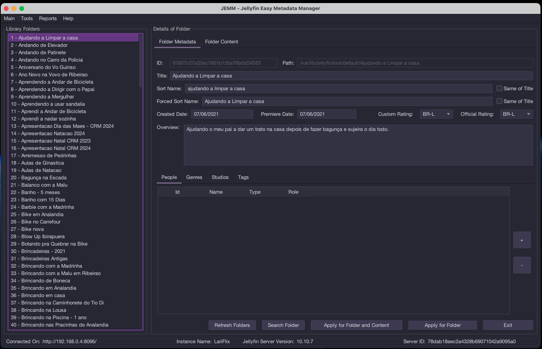Click the yellow minimize window button
542x349 pixels.
[x=14, y=9]
